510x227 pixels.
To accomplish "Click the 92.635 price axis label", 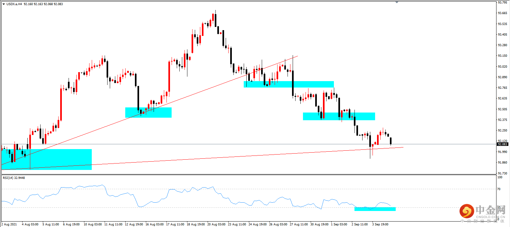I will 502,98.
